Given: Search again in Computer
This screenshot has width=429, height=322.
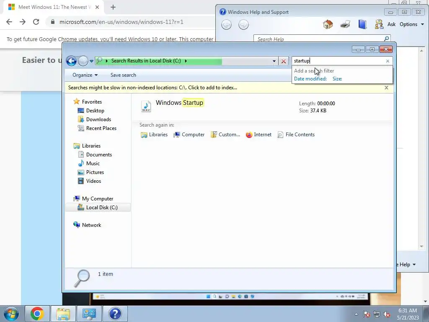Looking at the screenshot, I should click(189, 135).
